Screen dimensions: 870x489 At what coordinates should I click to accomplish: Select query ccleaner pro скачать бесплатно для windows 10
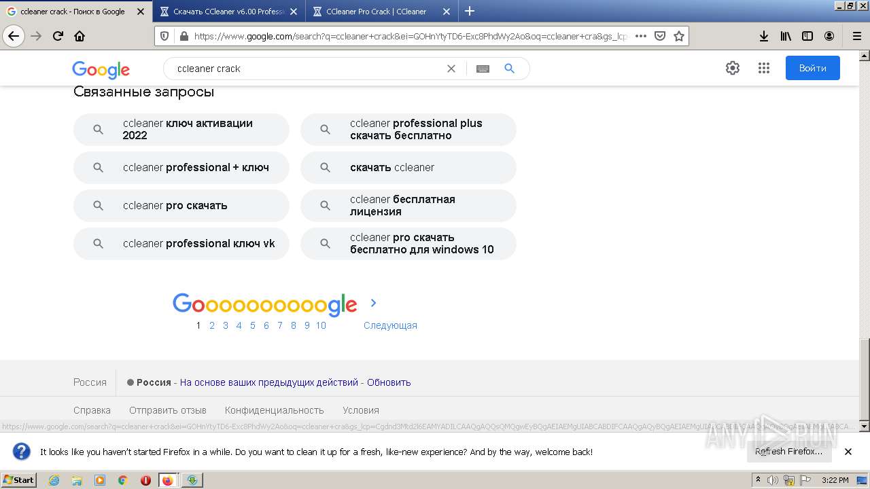pyautogui.click(x=408, y=243)
